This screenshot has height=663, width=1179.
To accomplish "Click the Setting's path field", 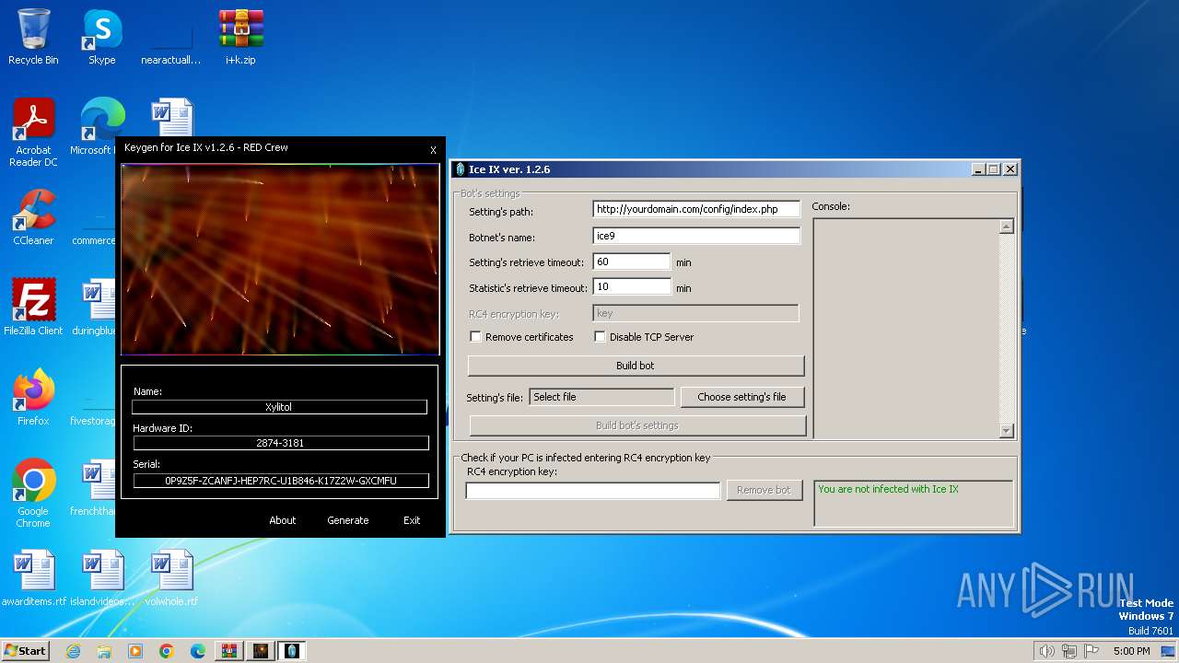I will coord(696,209).
